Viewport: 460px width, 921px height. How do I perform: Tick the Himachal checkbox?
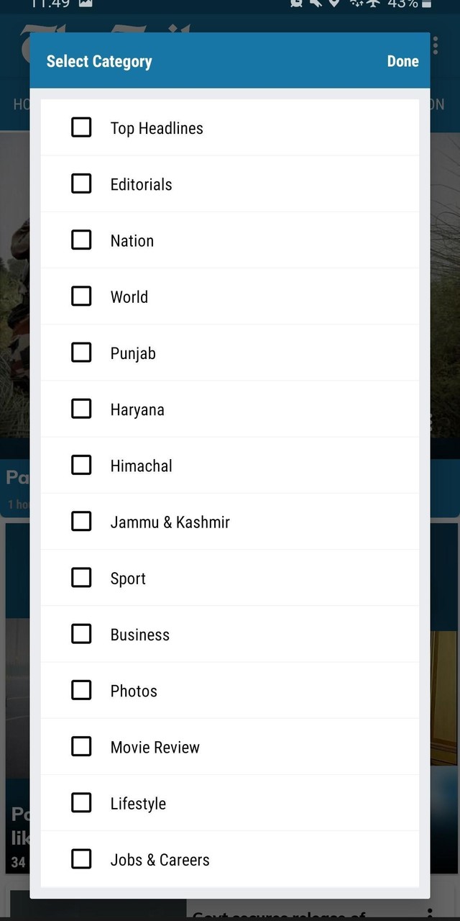[x=81, y=465]
